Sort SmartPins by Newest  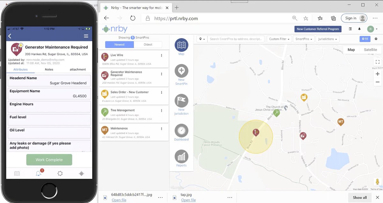(x=119, y=45)
